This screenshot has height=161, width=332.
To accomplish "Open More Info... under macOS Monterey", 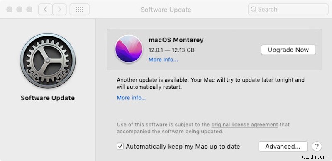I will pos(163,60).
